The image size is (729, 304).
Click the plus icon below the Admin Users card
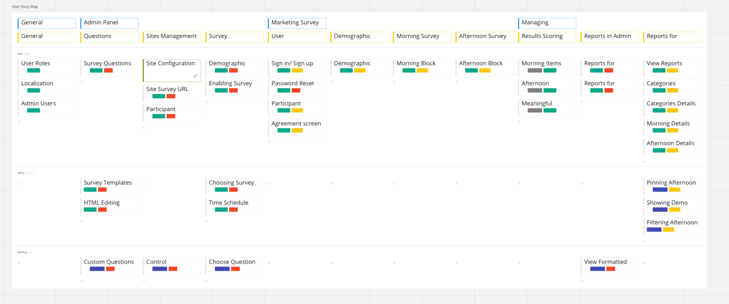(x=19, y=122)
